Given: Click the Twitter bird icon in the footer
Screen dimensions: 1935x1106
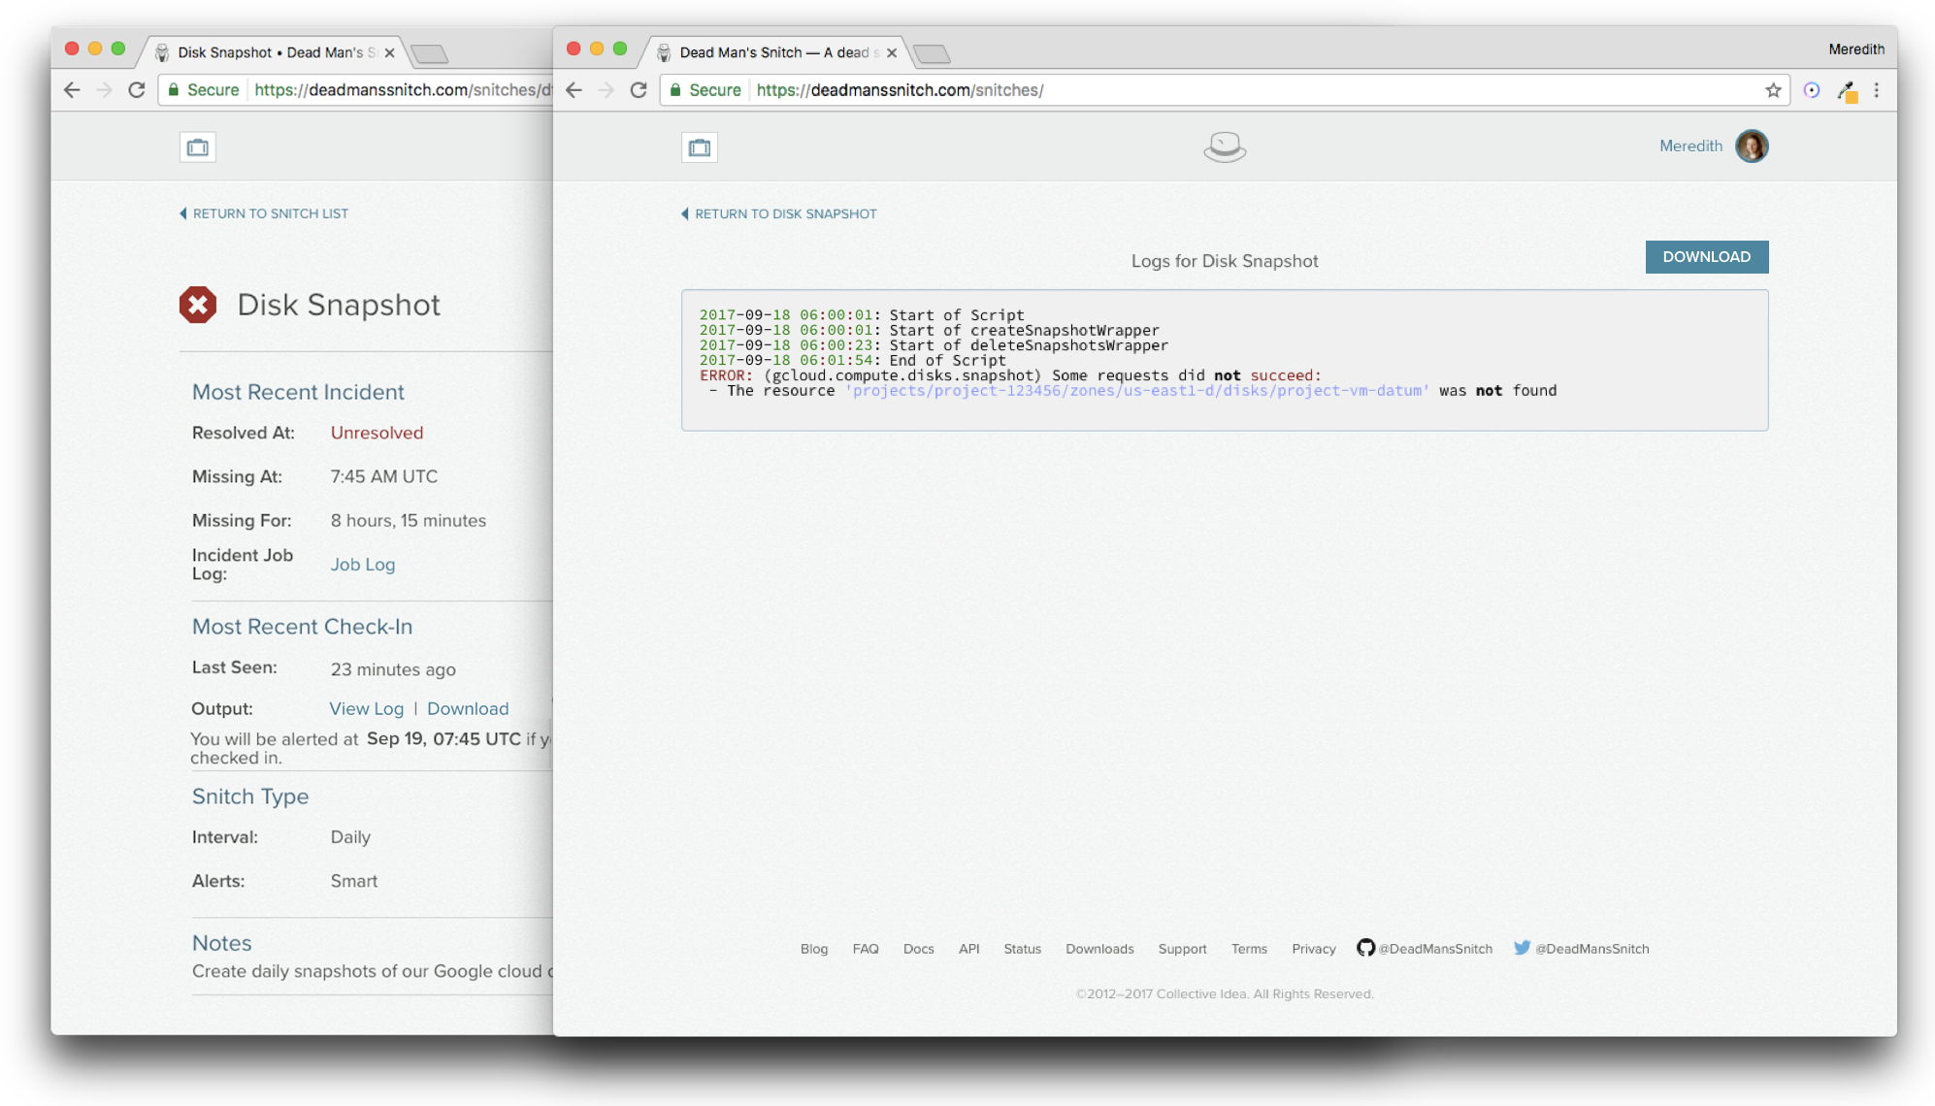Looking at the screenshot, I should coord(1523,948).
